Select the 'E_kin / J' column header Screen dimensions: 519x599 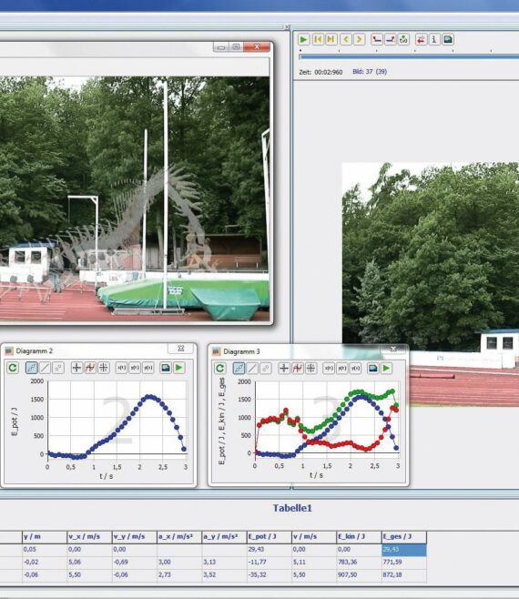(360, 537)
